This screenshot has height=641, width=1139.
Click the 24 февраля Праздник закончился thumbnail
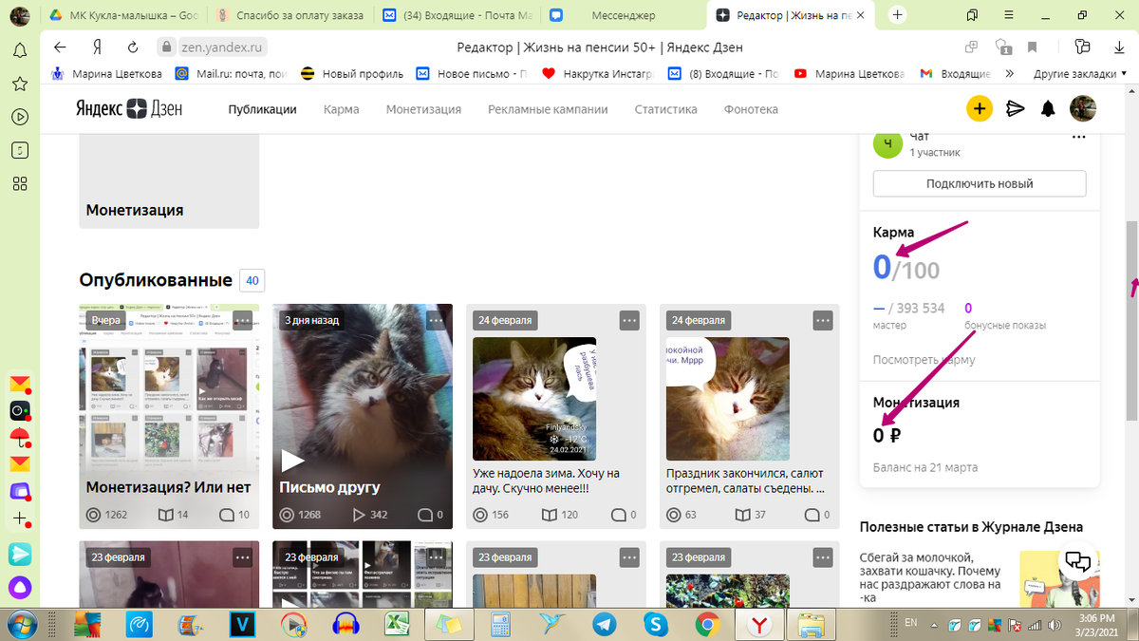click(728, 399)
